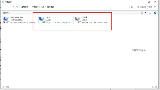Expand the view options dropdown arrow
Image resolution: width=160 pixels, height=90 pixels.
tap(145, 13)
